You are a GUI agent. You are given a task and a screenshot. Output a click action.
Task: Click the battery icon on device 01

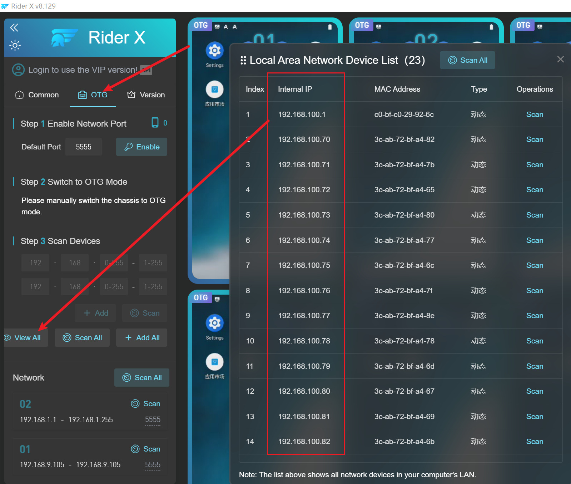coord(330,27)
